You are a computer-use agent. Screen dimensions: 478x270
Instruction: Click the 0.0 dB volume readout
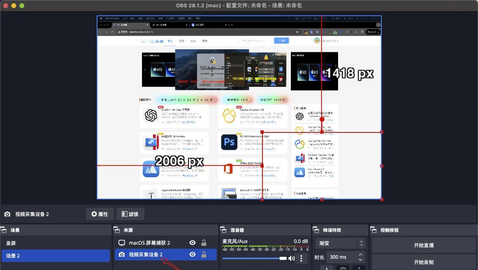300,241
